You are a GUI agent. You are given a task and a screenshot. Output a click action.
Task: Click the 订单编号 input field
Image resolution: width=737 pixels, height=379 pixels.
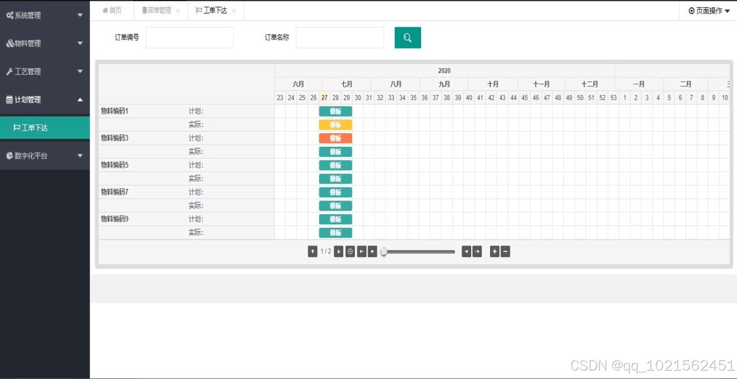(190, 37)
